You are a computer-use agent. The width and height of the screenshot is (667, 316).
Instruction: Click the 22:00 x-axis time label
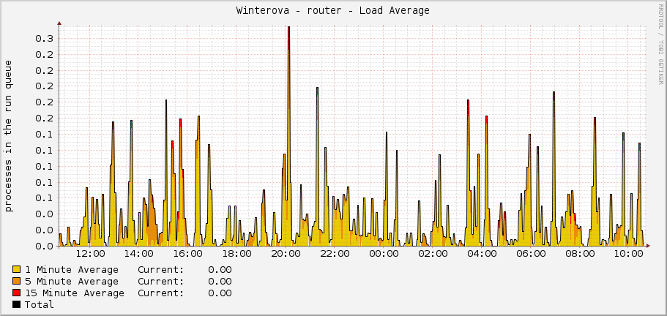point(335,255)
